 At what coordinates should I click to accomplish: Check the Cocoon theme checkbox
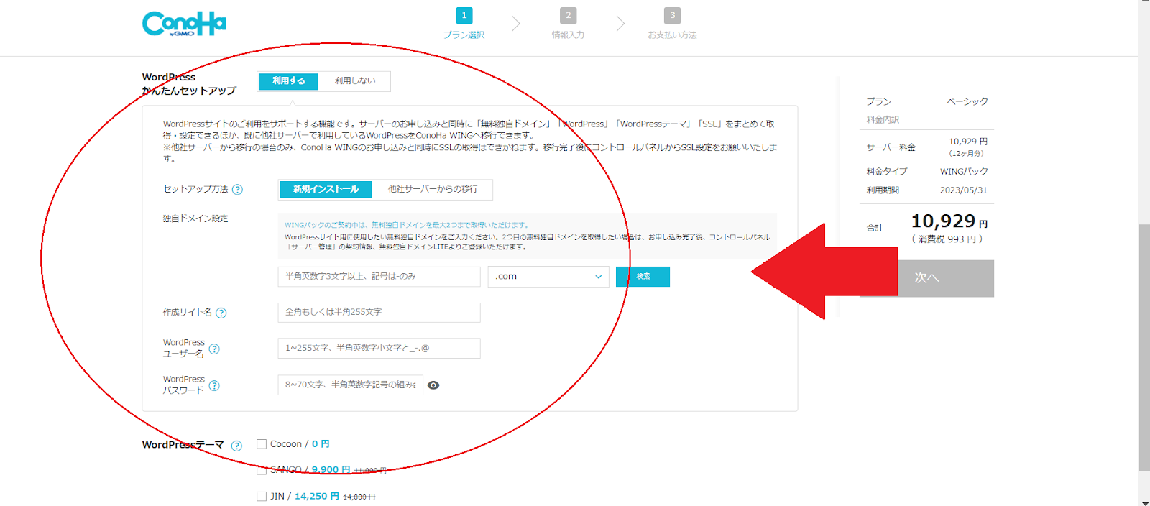coord(262,444)
